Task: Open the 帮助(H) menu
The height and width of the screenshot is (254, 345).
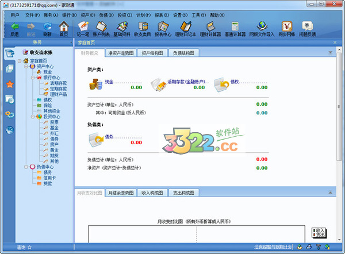Action: pyautogui.click(x=217, y=15)
